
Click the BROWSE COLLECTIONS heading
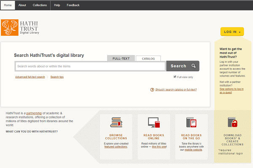[x=116, y=137]
